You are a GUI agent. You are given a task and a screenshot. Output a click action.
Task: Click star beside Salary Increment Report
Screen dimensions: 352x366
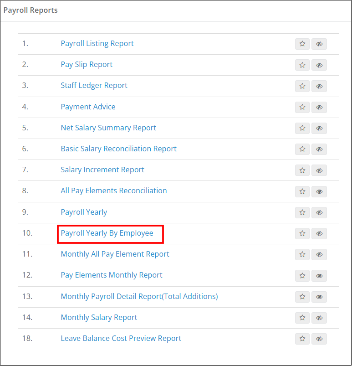tap(302, 170)
